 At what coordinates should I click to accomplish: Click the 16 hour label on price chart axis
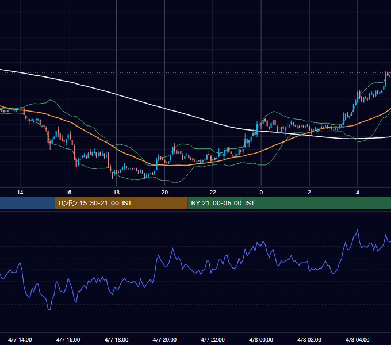(68, 193)
